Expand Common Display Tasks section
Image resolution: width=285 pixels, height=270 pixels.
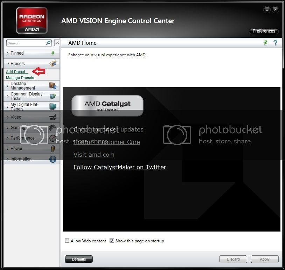point(7,96)
